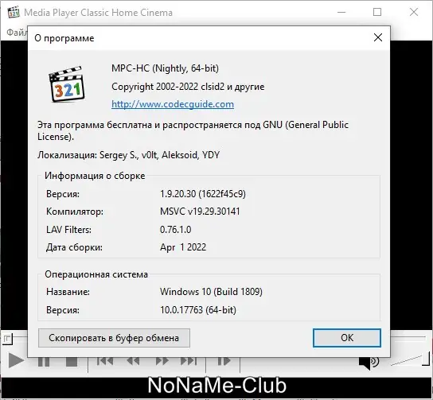Open the codecguide.com link
This screenshot has width=433, height=400.
[173, 104]
